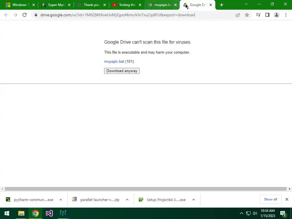Open the Windows Start menu
This screenshot has height=219, width=292.
click(7, 213)
